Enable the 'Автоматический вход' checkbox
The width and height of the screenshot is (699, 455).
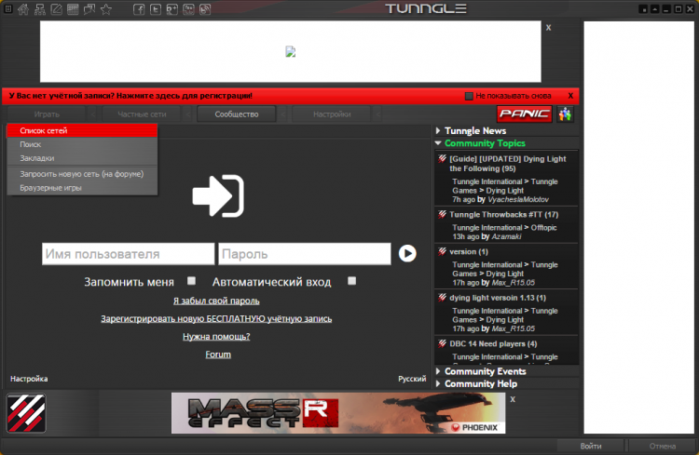tap(351, 281)
